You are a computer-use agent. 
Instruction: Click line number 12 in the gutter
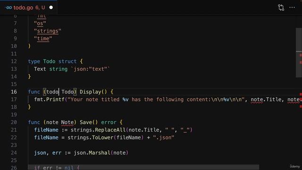[14, 61]
